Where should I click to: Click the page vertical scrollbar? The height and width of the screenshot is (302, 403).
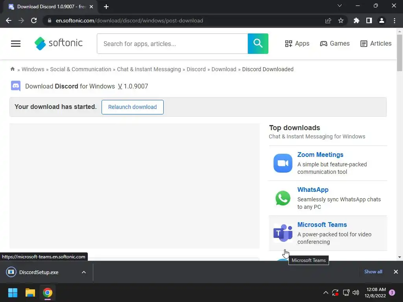pyautogui.click(x=399, y=53)
